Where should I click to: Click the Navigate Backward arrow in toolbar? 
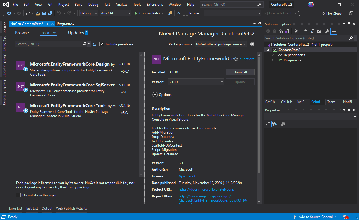coord(9,13)
